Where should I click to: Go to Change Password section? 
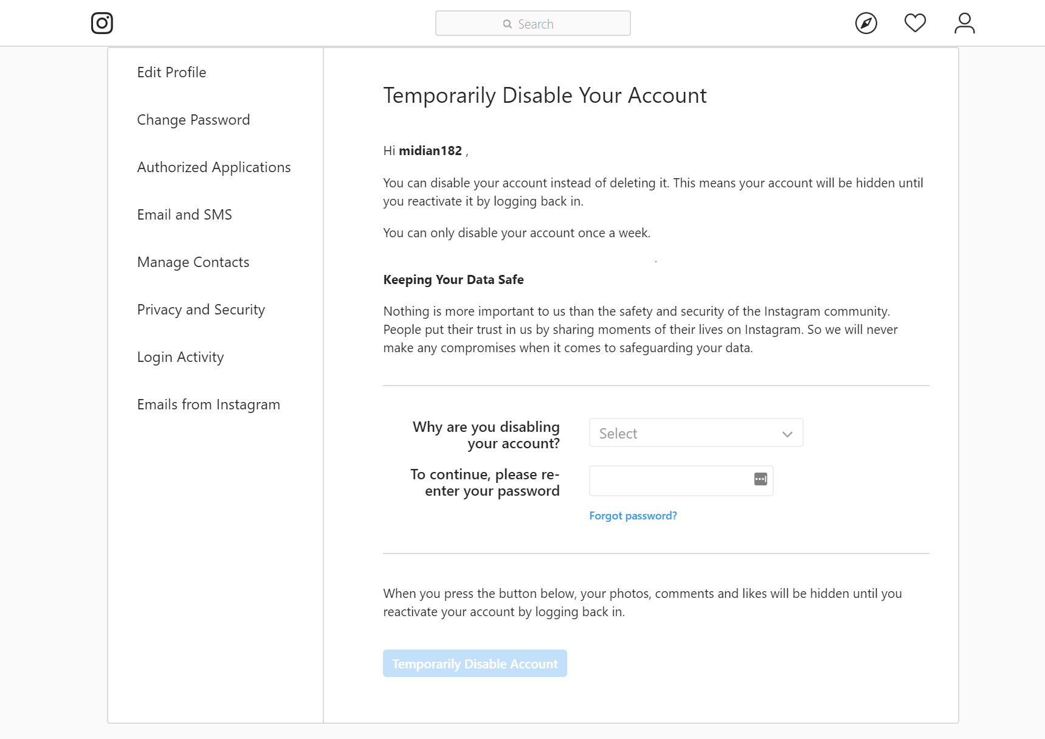click(x=193, y=120)
